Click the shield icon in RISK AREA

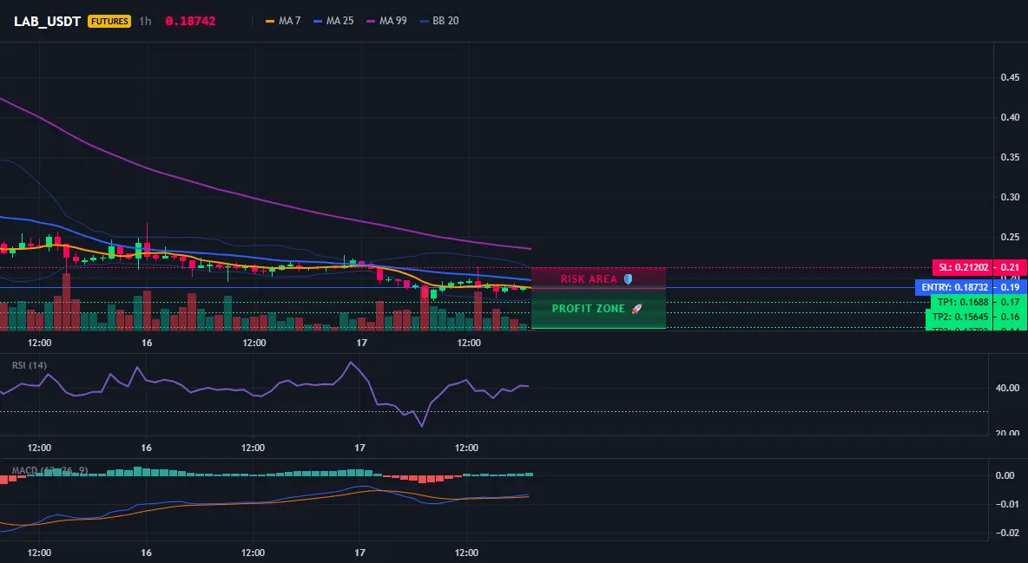628,279
